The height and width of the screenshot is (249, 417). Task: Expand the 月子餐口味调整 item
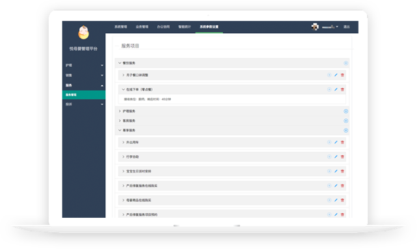click(123, 75)
